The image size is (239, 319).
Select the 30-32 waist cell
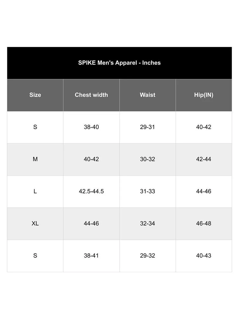(x=147, y=159)
